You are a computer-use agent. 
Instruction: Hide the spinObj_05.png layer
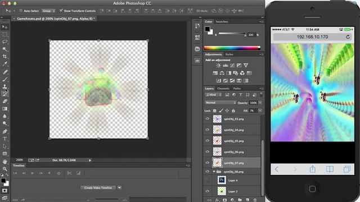208,141
